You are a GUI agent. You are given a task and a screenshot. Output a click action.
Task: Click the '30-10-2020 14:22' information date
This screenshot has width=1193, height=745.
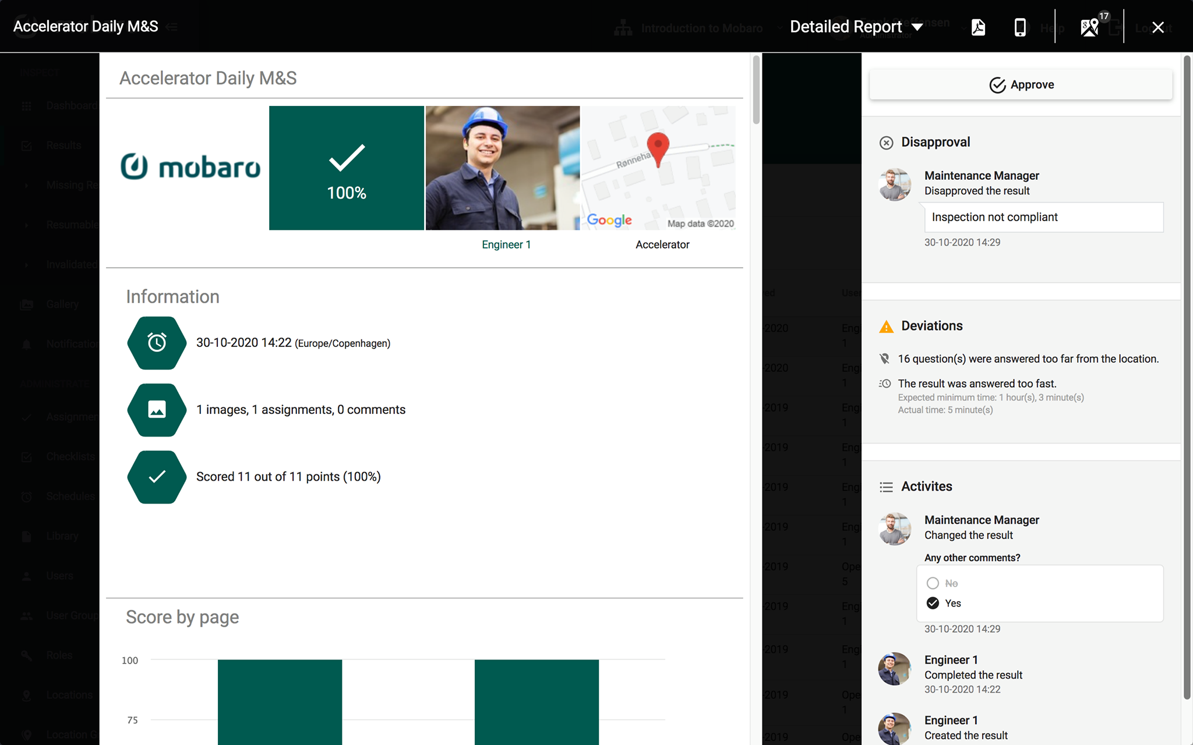coord(243,343)
